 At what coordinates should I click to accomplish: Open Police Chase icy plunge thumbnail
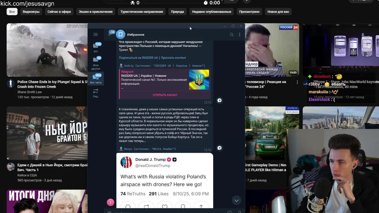(x=47, y=50)
